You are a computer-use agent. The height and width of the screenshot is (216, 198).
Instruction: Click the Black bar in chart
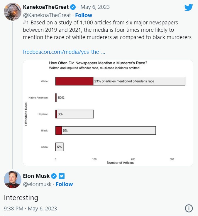106,130
